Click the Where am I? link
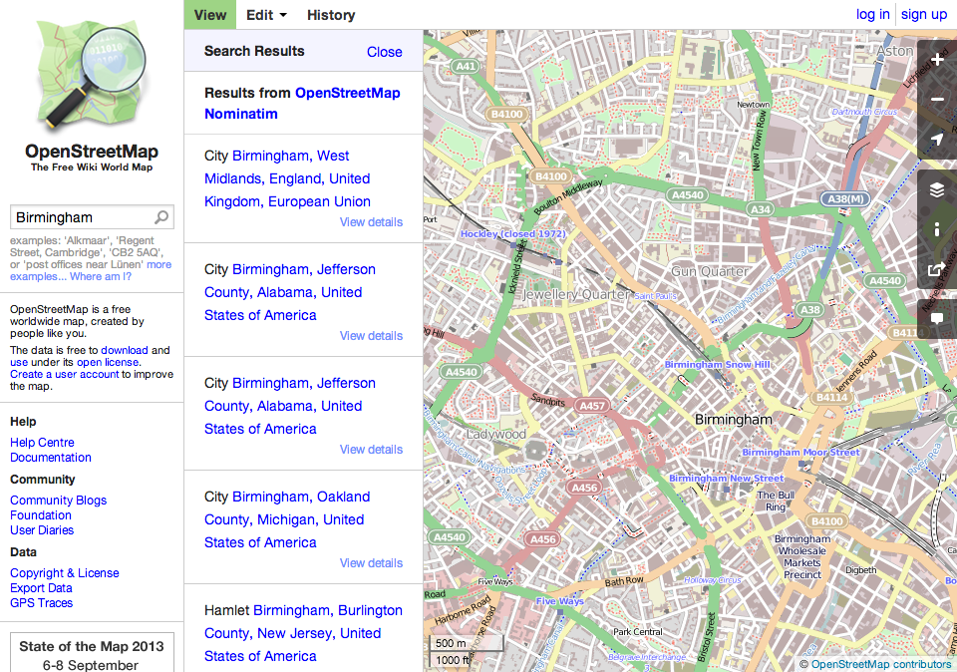Screen dimensions: 957x672 tap(100, 276)
